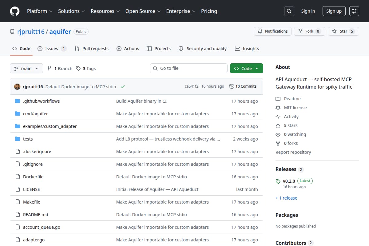Go to the GitHub home logo

(x=15, y=11)
